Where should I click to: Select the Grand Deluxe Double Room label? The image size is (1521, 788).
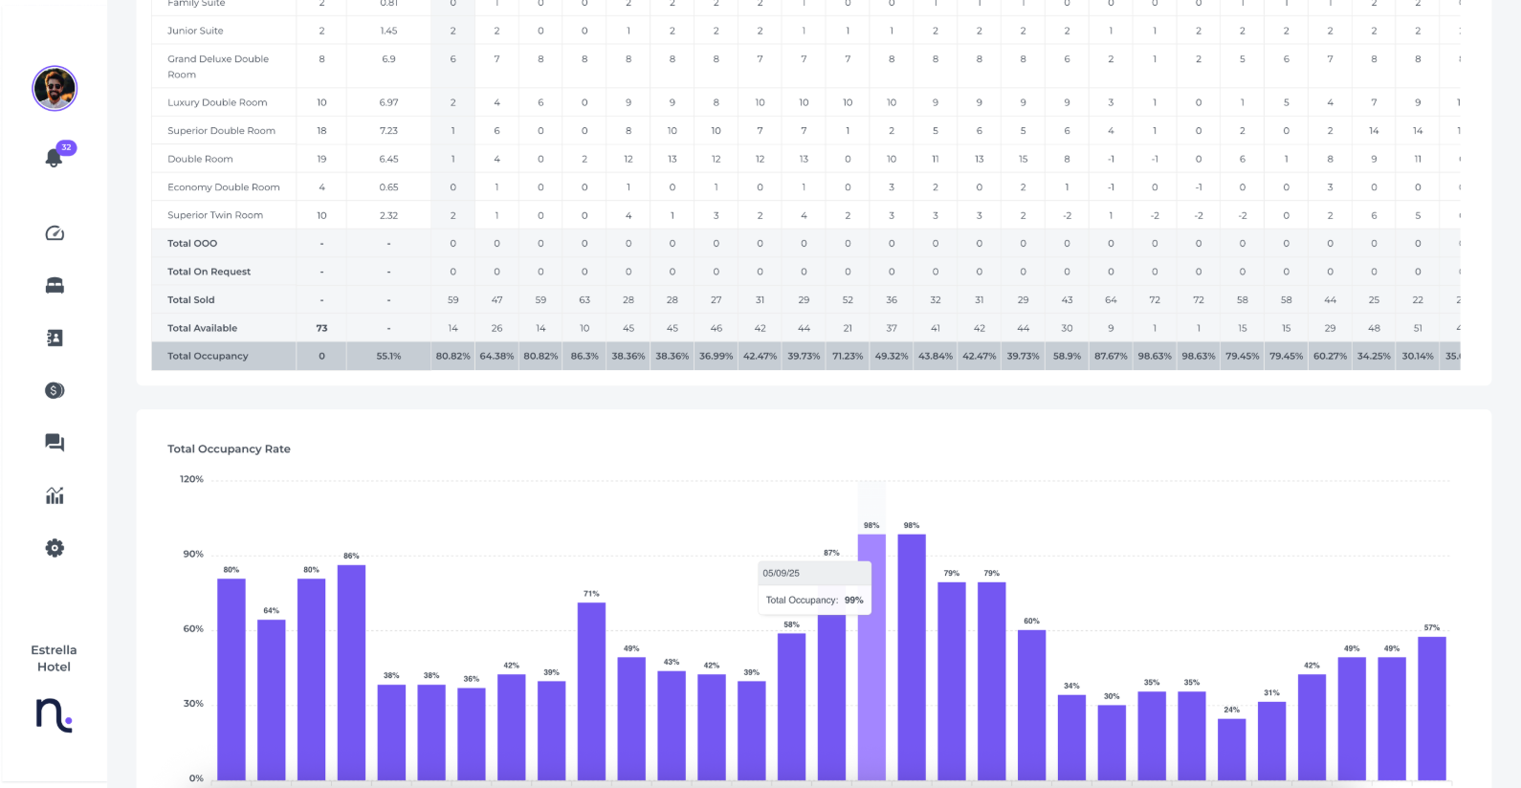coord(218,66)
